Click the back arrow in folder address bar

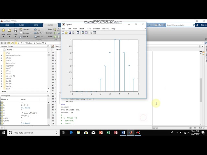pos(2,43)
